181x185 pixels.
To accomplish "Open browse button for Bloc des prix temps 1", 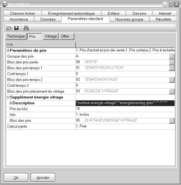I will (x=172, y=68).
